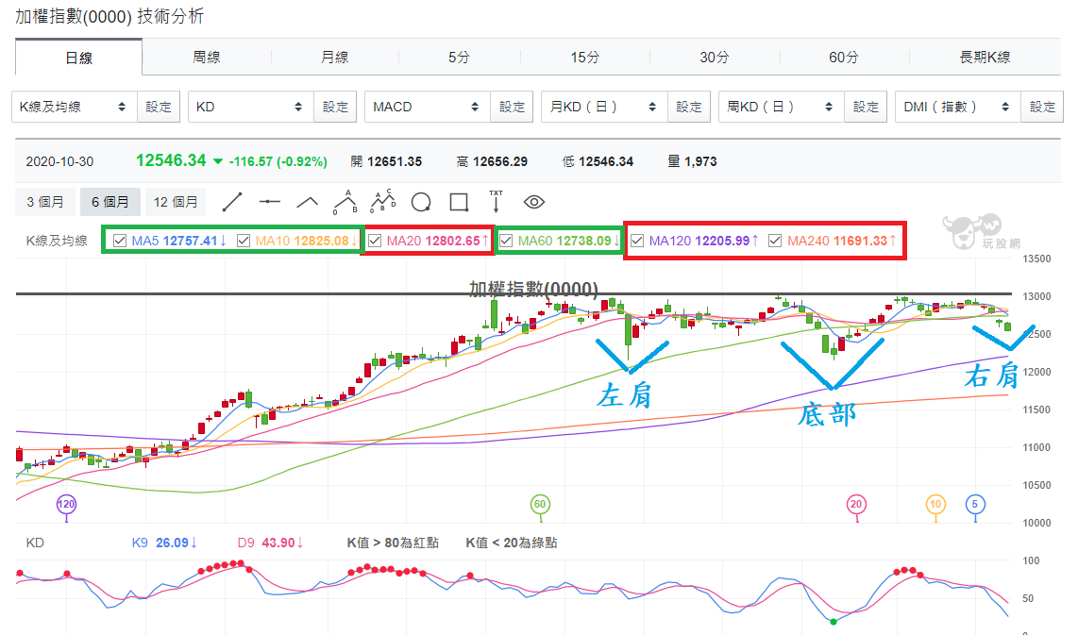Click 設定 button next to KD
The width and height of the screenshot is (1078, 635).
pos(335,107)
